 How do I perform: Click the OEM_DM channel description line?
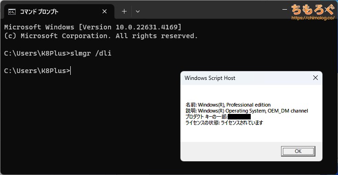pyautogui.click(x=247, y=111)
